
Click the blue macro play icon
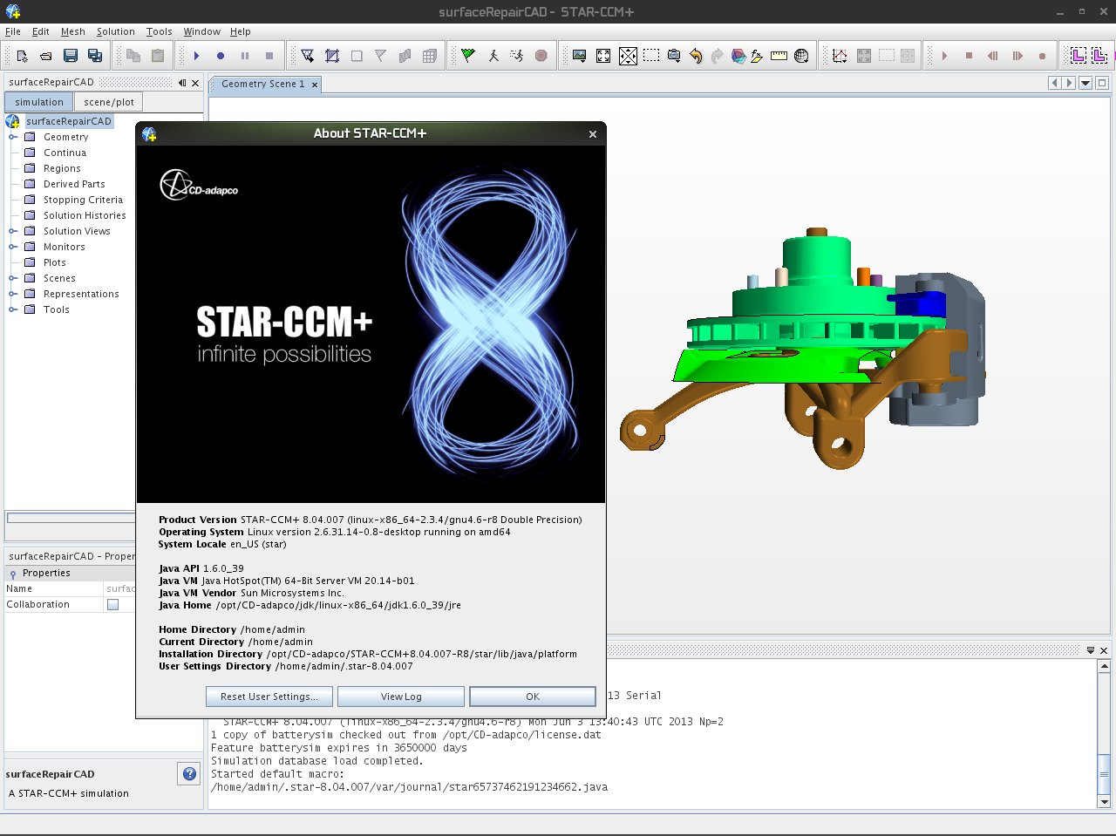[196, 56]
